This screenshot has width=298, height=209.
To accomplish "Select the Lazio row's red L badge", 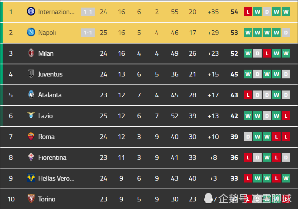I will tap(286, 116).
